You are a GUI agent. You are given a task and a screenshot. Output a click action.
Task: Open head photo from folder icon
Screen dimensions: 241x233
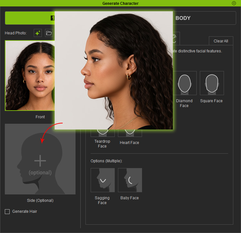(49, 33)
